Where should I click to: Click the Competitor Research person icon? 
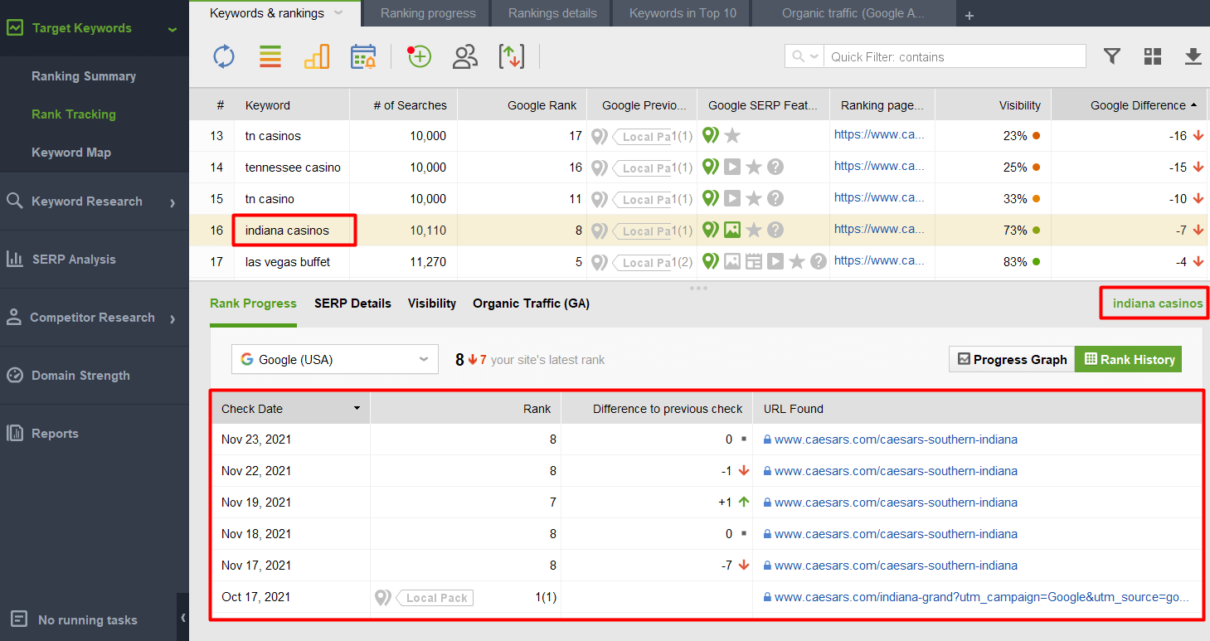(14, 317)
